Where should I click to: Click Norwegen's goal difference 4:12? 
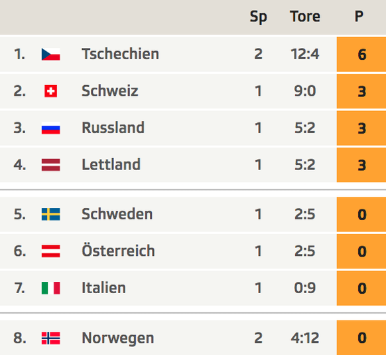pyautogui.click(x=305, y=338)
